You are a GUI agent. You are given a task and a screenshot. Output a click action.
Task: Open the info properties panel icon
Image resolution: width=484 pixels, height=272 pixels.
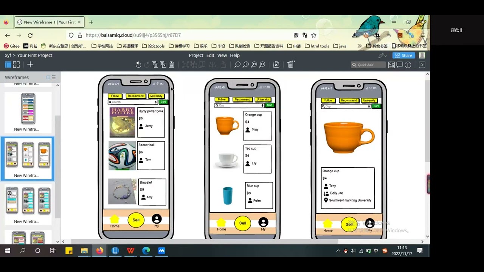[408, 65]
